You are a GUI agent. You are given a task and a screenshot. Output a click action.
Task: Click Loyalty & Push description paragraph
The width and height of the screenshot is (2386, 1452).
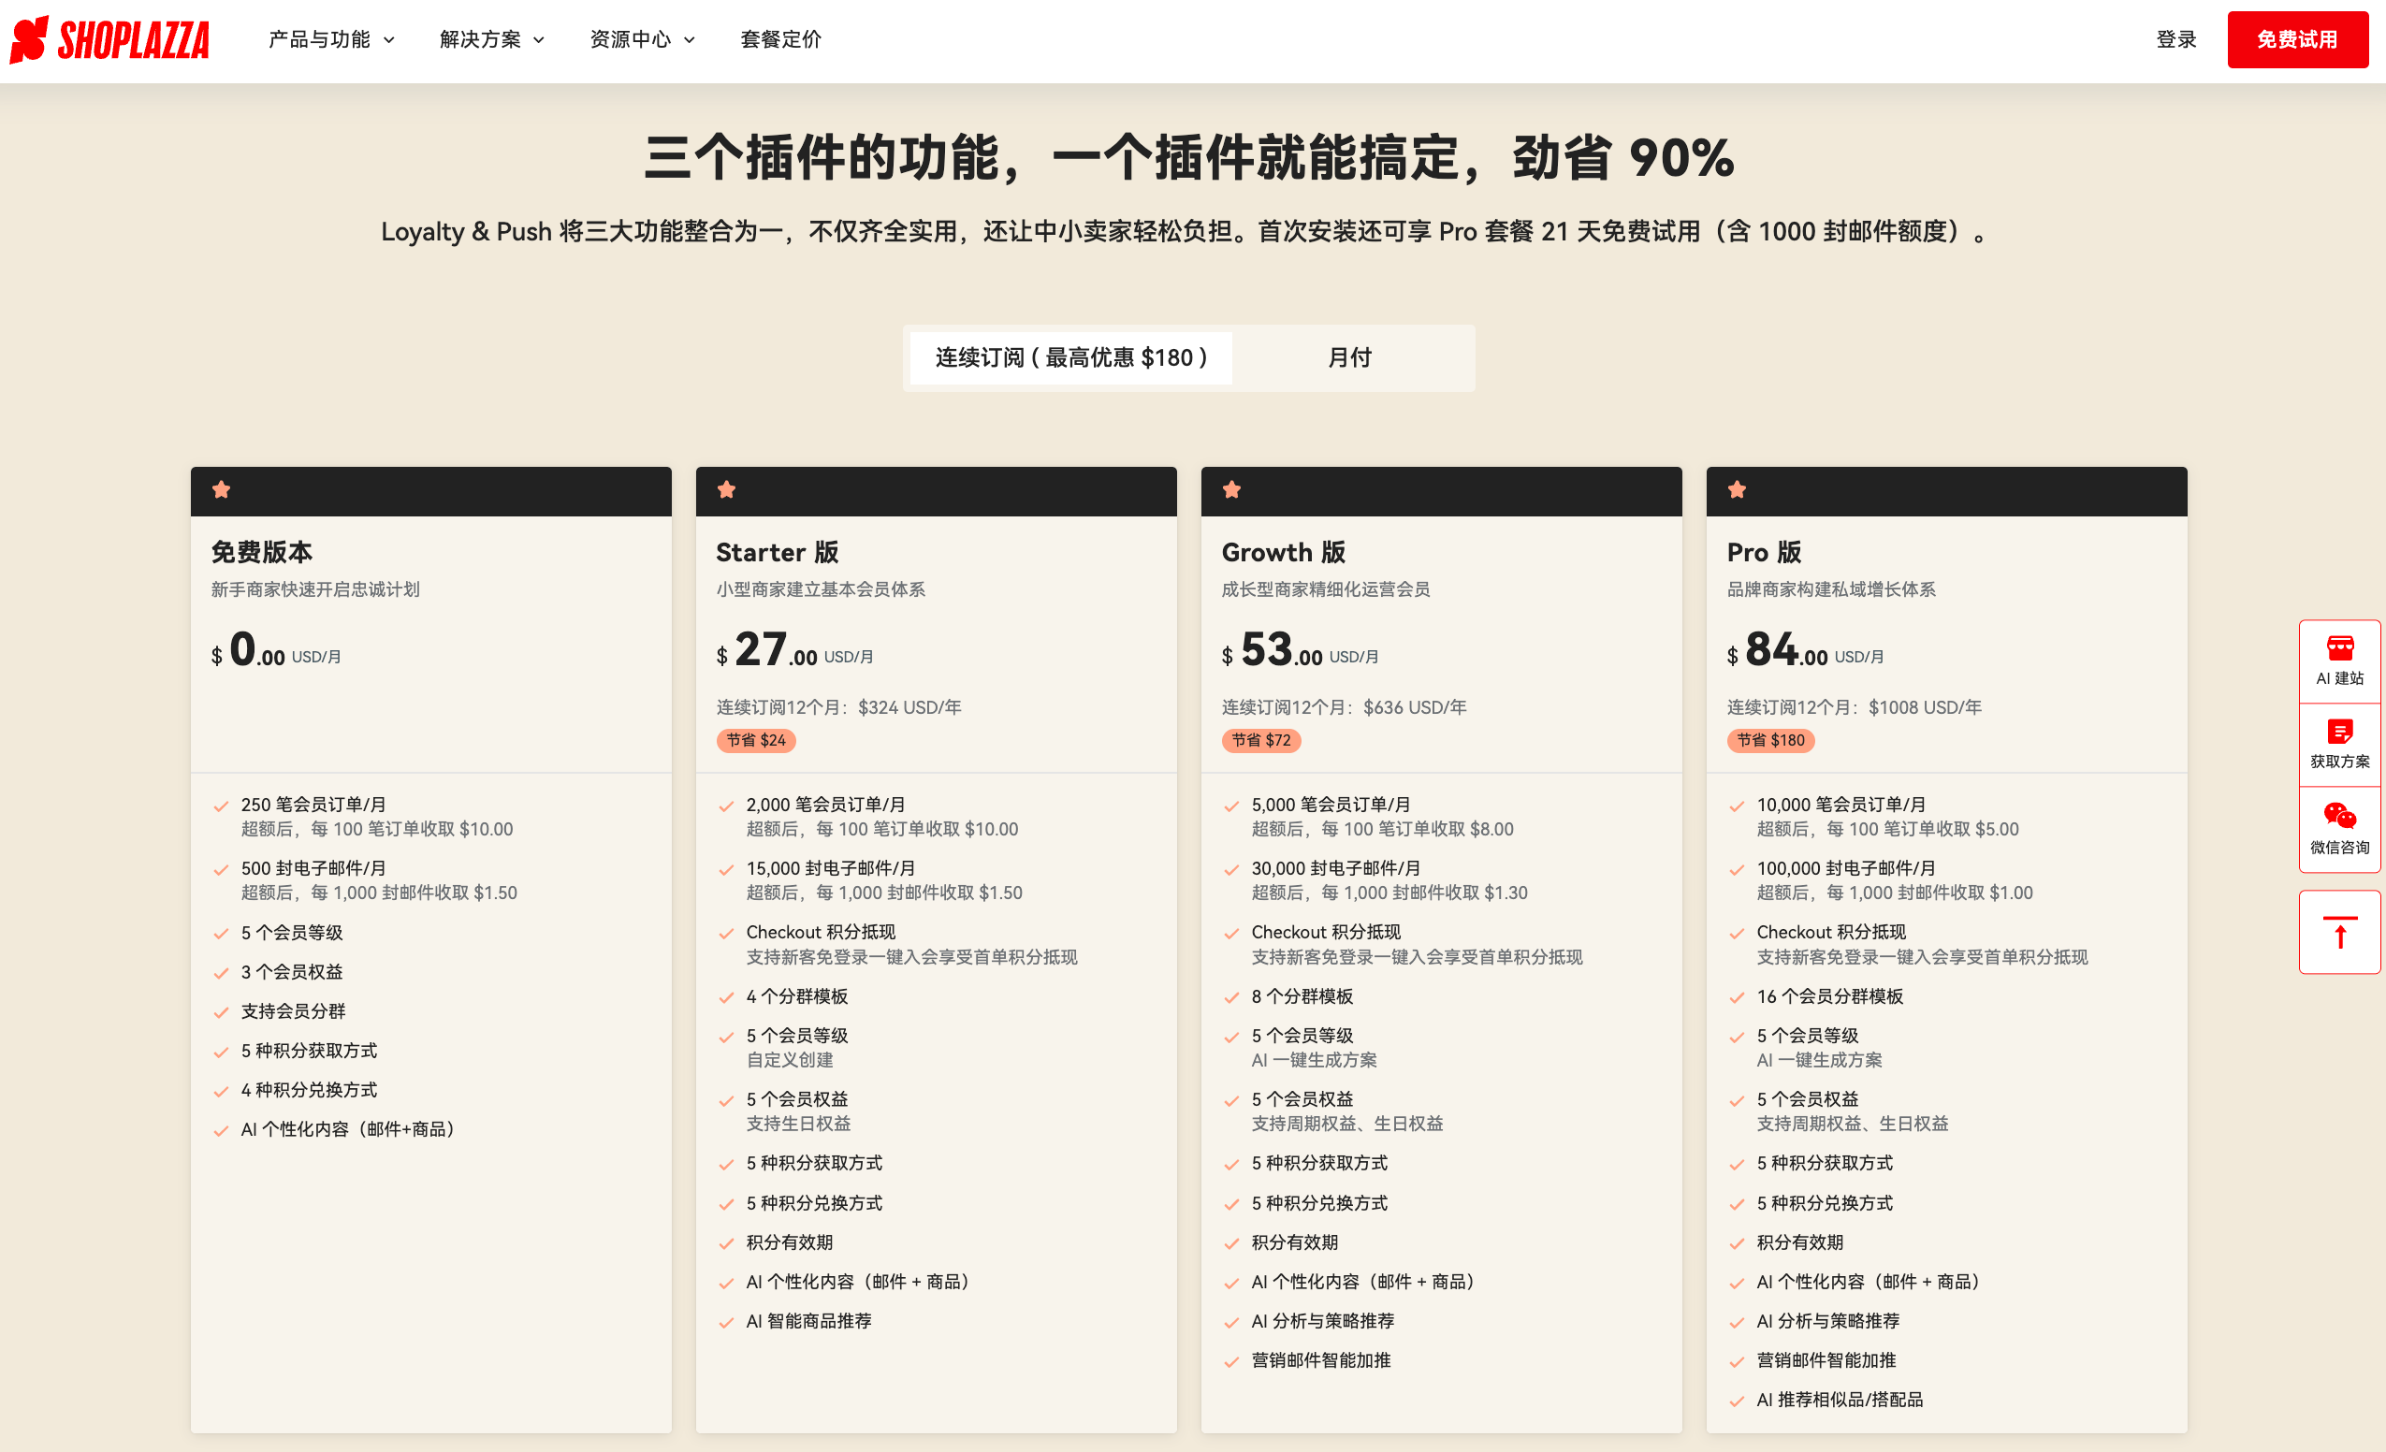point(1186,232)
